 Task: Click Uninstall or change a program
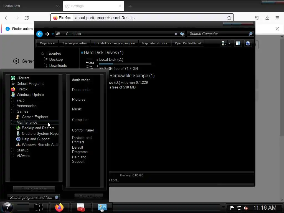(x=115, y=43)
